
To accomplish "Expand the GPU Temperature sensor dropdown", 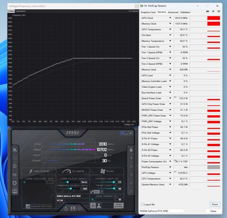I will tap(170, 29).
